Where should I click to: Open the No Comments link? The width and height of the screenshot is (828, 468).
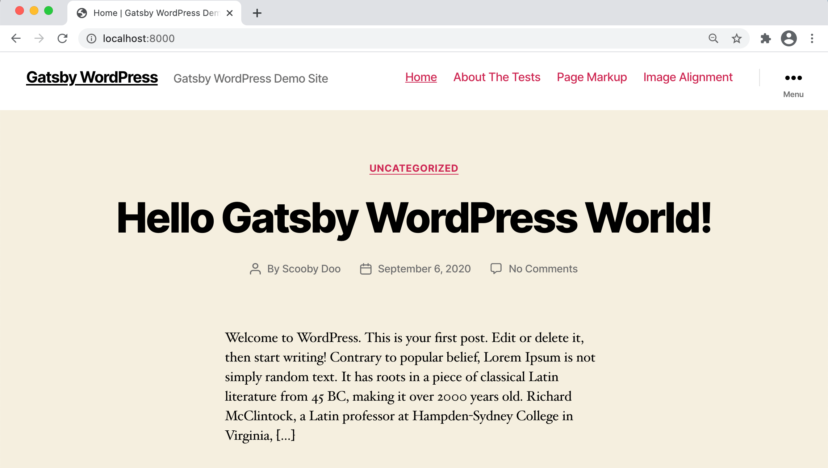pyautogui.click(x=543, y=269)
